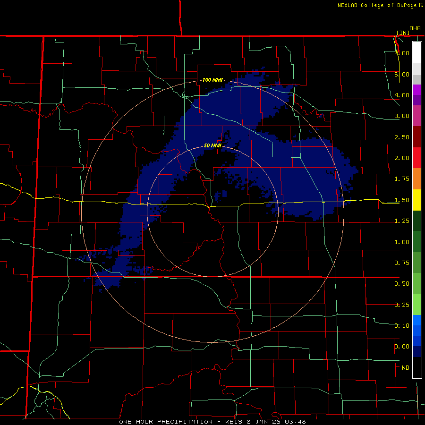Select the black ND swatch in the legend

[417, 367]
